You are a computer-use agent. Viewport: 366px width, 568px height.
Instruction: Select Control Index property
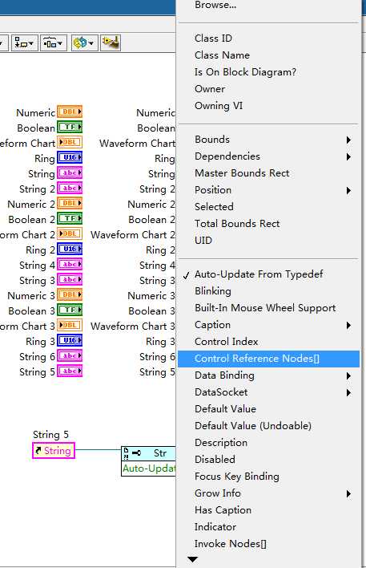[x=268, y=342]
